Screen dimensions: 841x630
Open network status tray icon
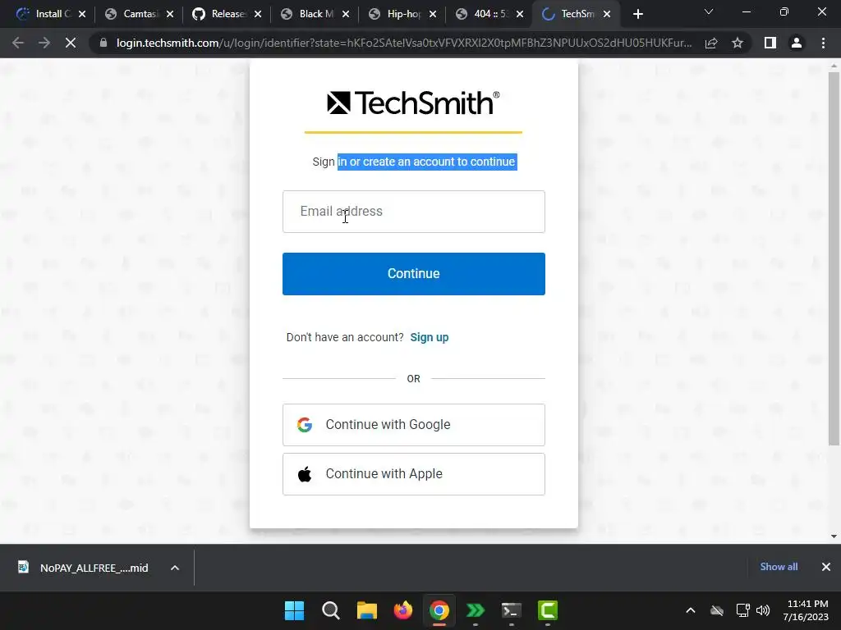pos(742,610)
